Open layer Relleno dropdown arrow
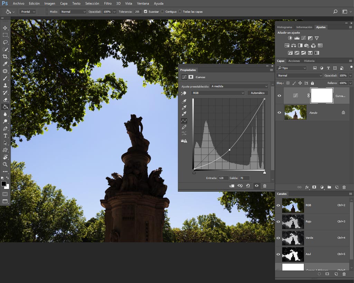 [x=351, y=83]
